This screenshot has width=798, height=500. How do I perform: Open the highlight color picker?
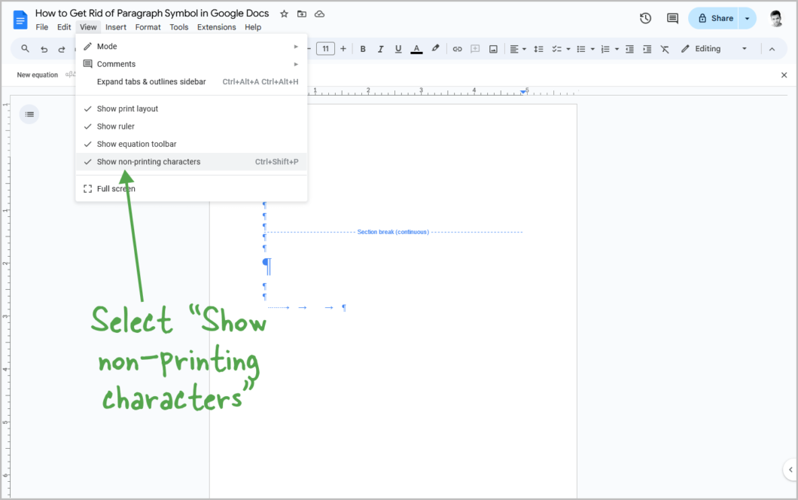(x=435, y=49)
